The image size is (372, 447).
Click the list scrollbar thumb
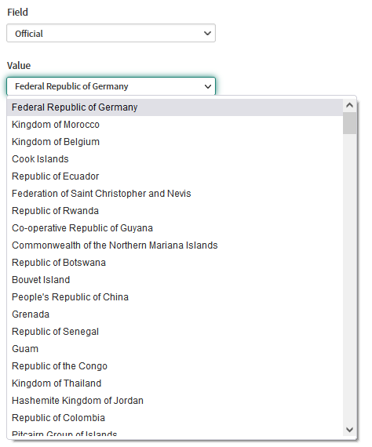349,123
